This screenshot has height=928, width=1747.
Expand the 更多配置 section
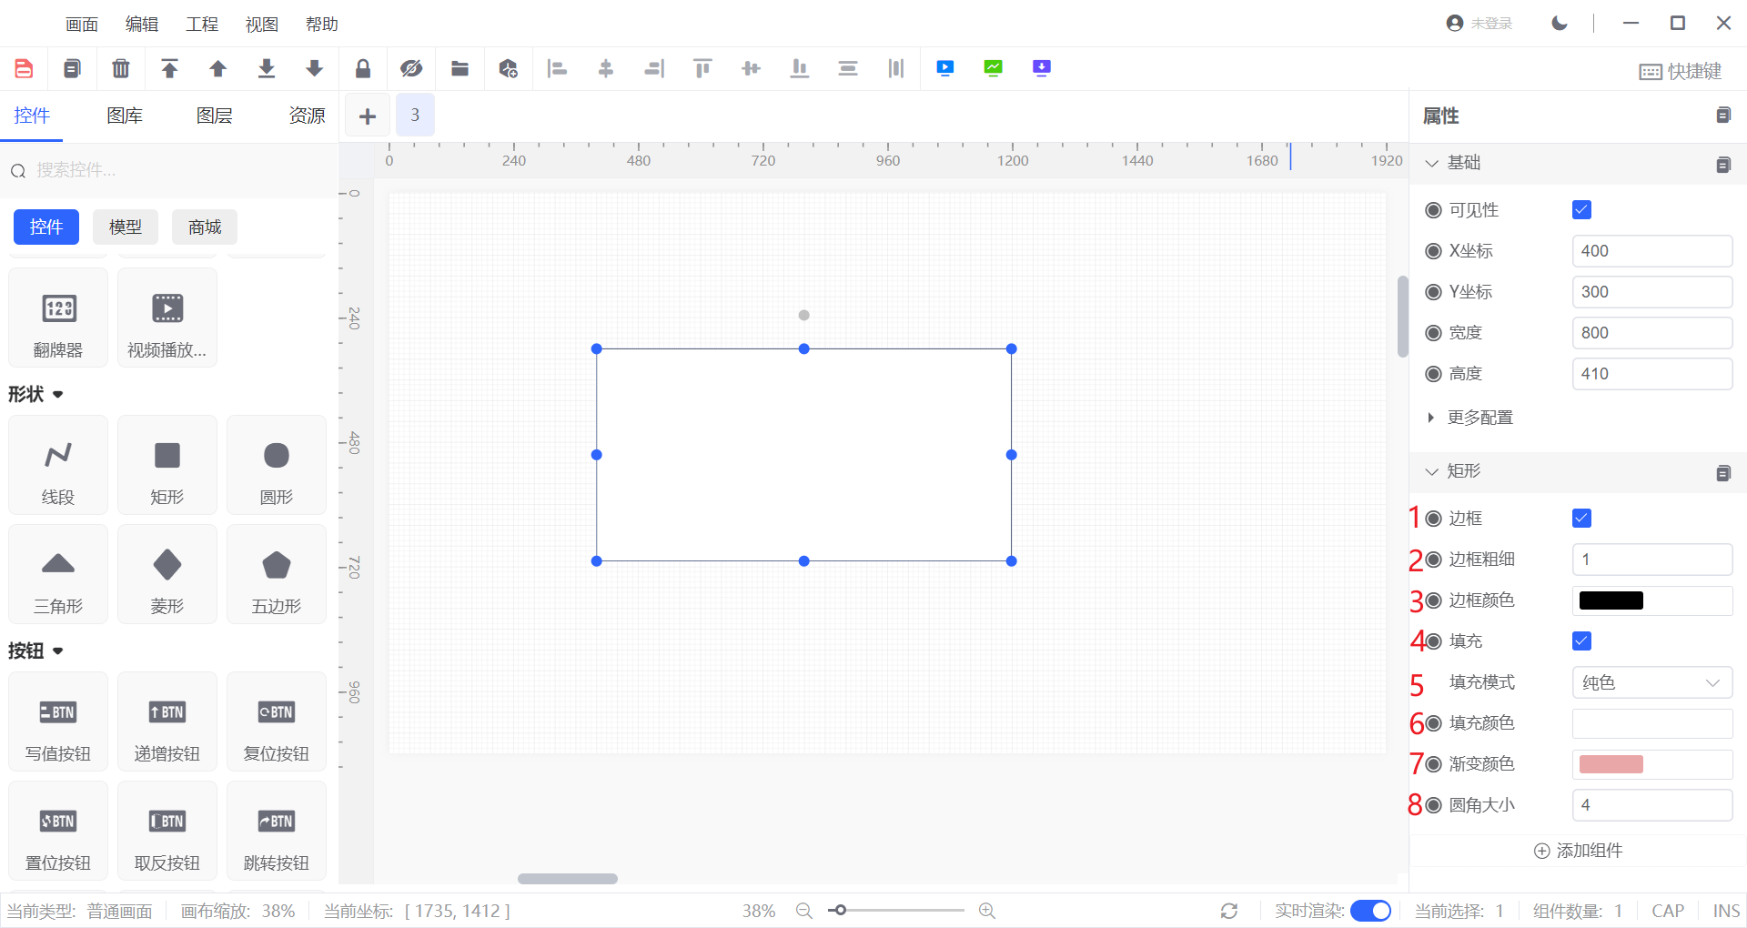pos(1479,418)
